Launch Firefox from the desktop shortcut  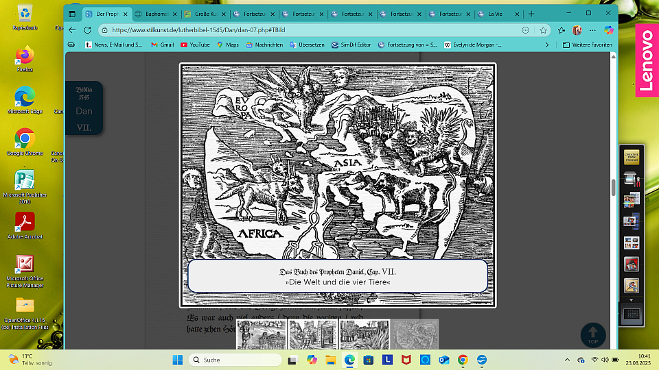click(25, 59)
